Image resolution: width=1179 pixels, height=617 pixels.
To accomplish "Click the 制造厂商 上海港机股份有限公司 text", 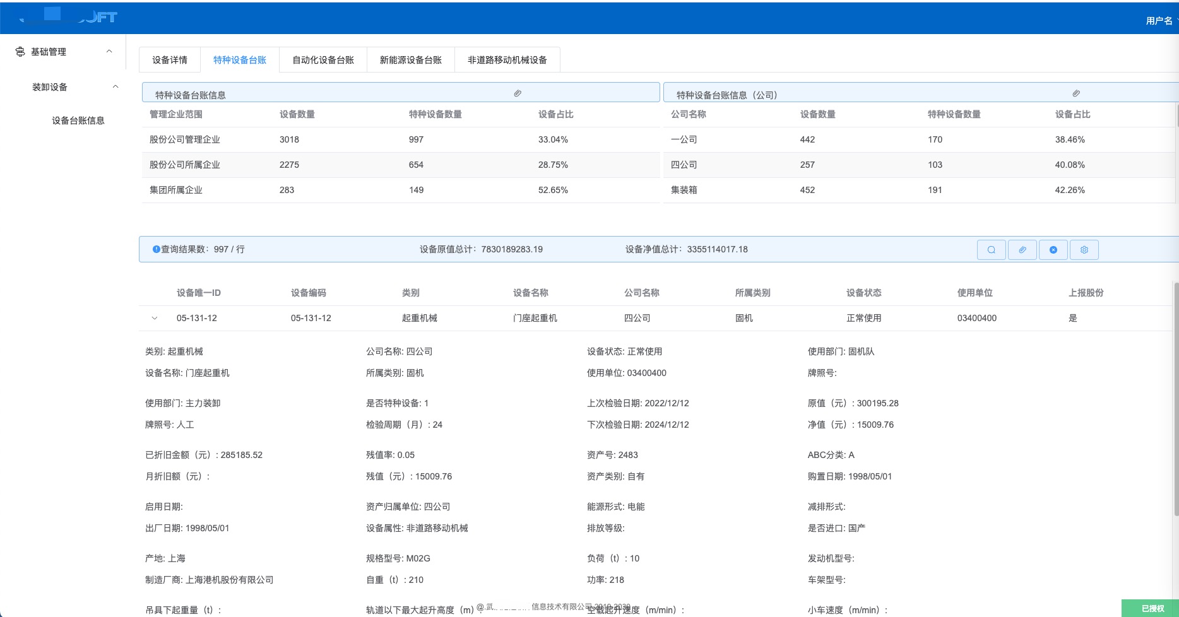I will click(210, 580).
